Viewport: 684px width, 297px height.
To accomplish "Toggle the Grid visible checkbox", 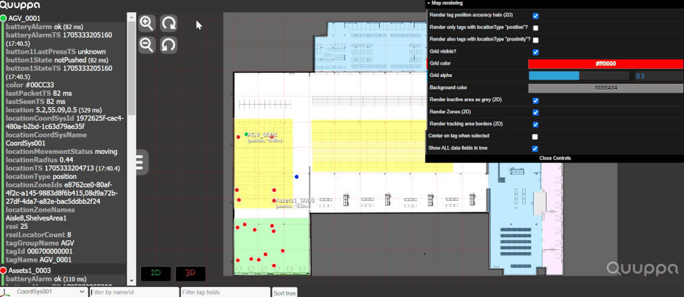I will click(536, 51).
